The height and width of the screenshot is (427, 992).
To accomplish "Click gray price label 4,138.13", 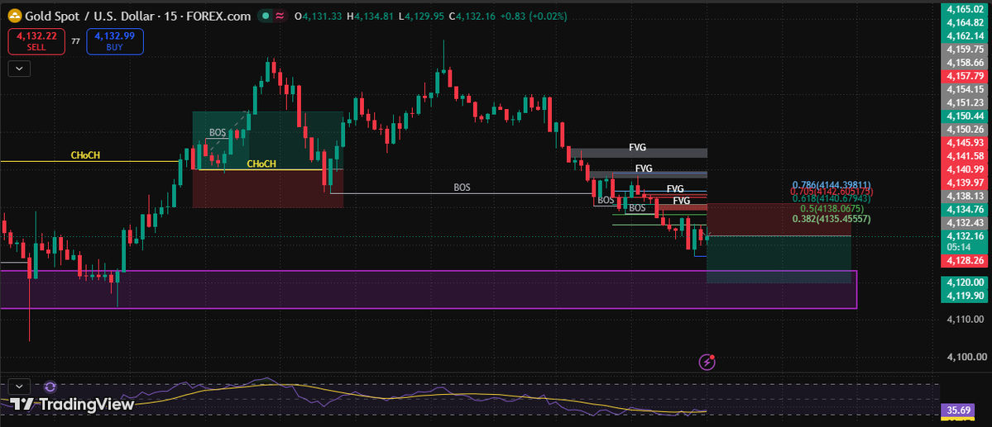I will (x=965, y=197).
